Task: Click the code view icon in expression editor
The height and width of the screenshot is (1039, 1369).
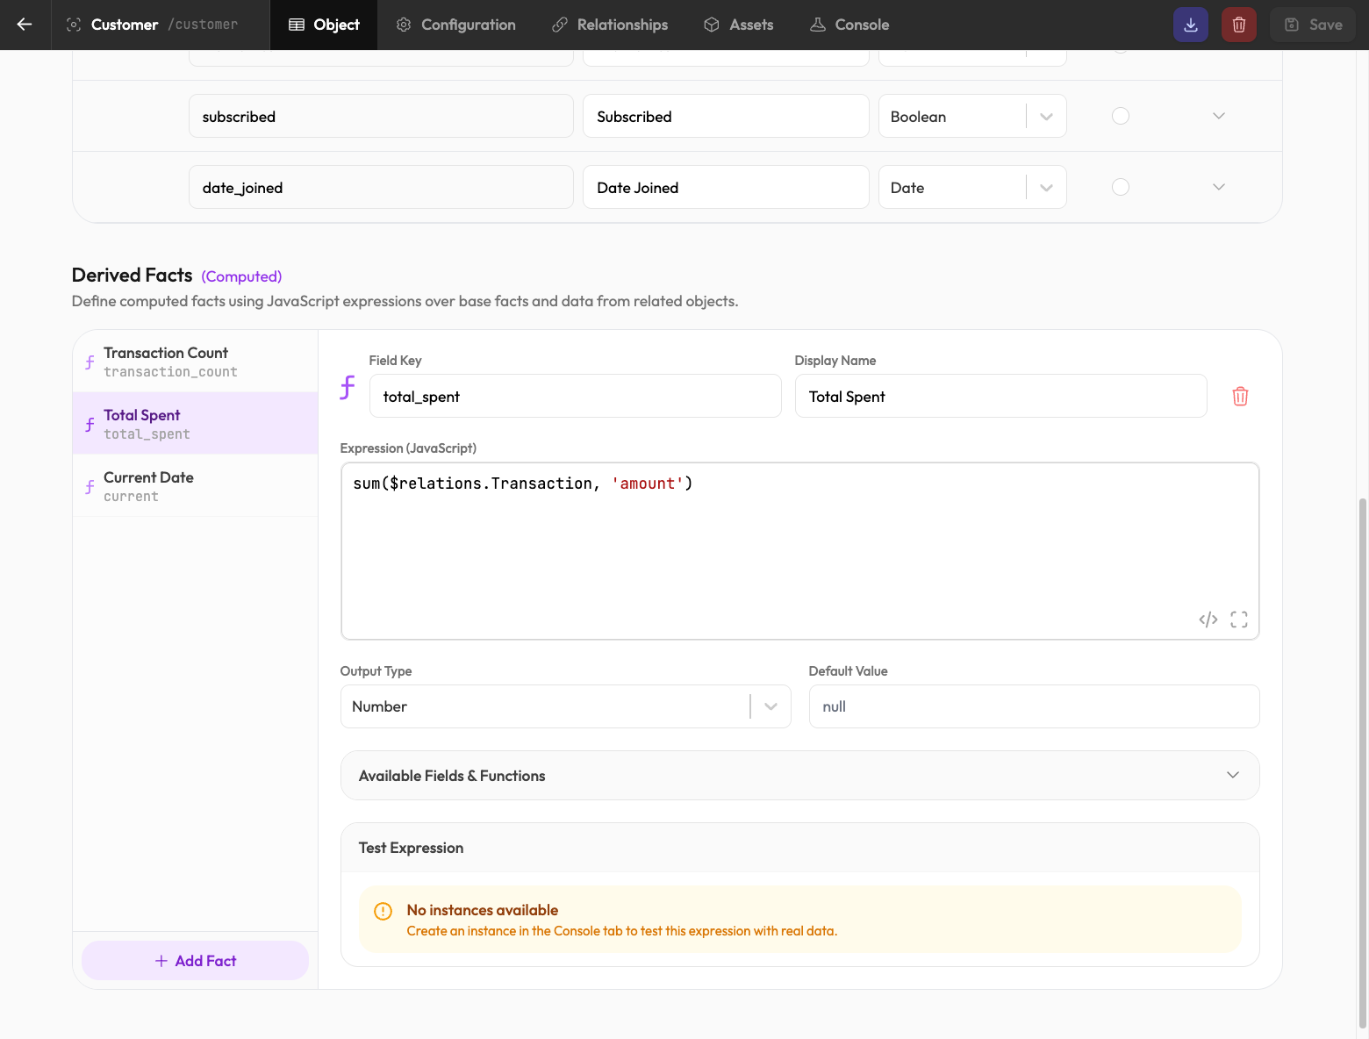Action: point(1208,620)
